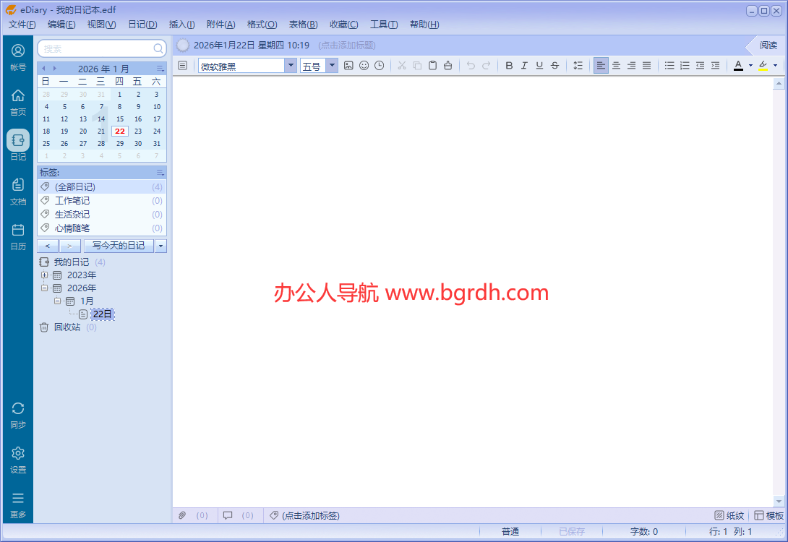
Task: Open font color dropdown arrow
Action: [750, 65]
